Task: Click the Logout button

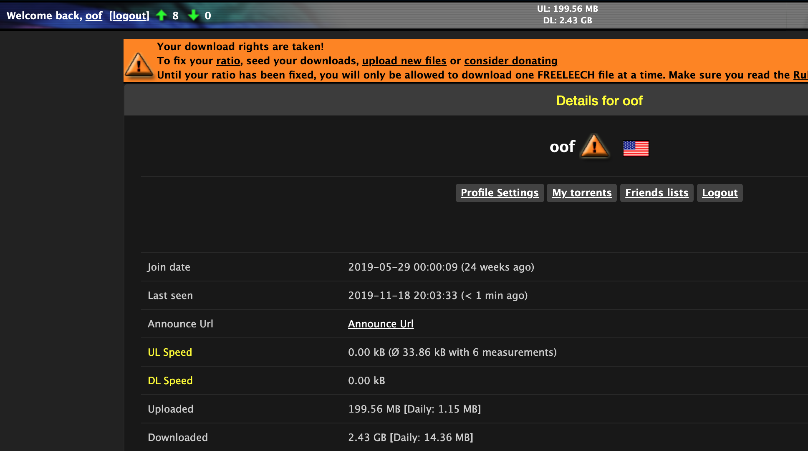Action: [x=720, y=193]
